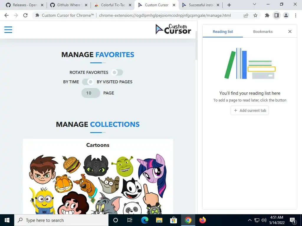Close the GitHub: Where tab
Viewport: 302px width, 226px height.
click(86, 5)
